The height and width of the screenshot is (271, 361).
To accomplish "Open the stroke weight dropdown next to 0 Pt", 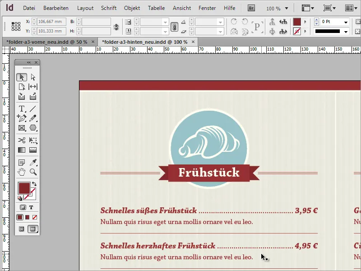I will tap(346, 22).
